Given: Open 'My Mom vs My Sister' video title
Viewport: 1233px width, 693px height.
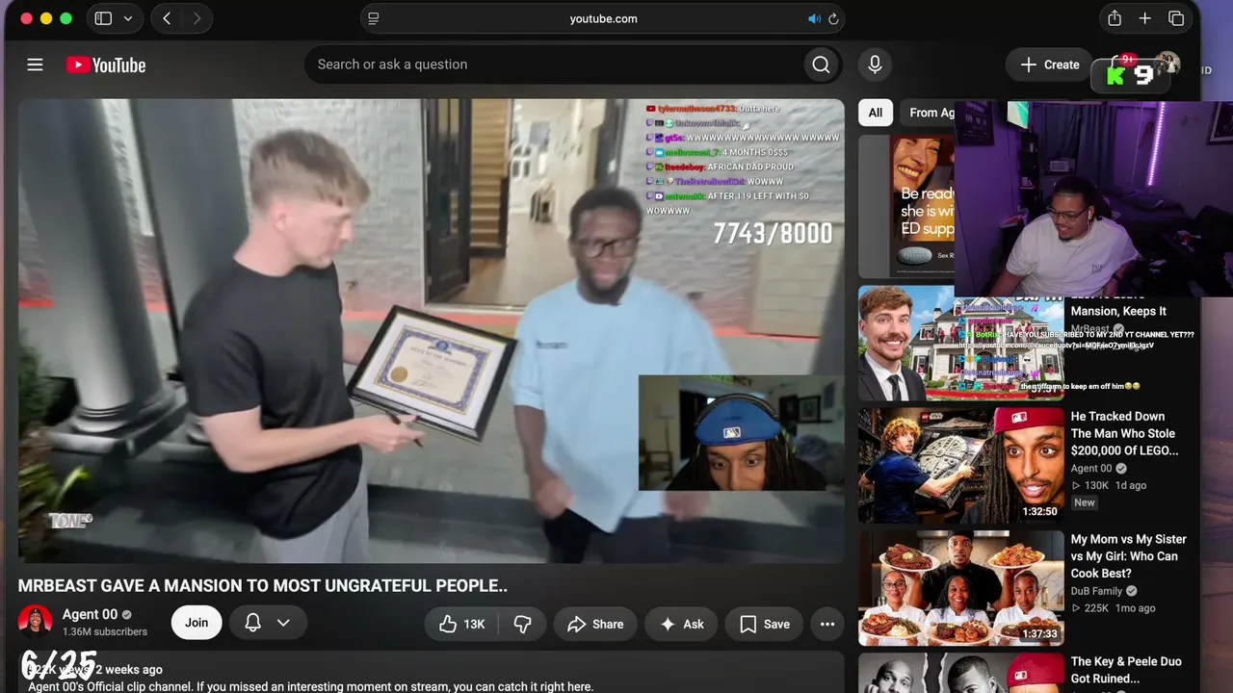Looking at the screenshot, I should 1129,556.
